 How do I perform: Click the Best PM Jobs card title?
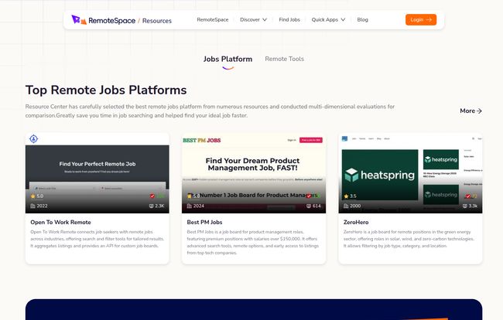pyautogui.click(x=204, y=222)
